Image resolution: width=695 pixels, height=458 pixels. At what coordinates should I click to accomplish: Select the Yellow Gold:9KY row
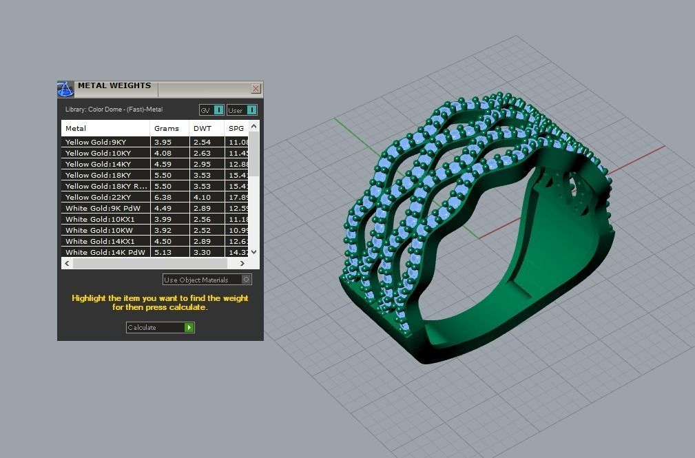click(155, 142)
